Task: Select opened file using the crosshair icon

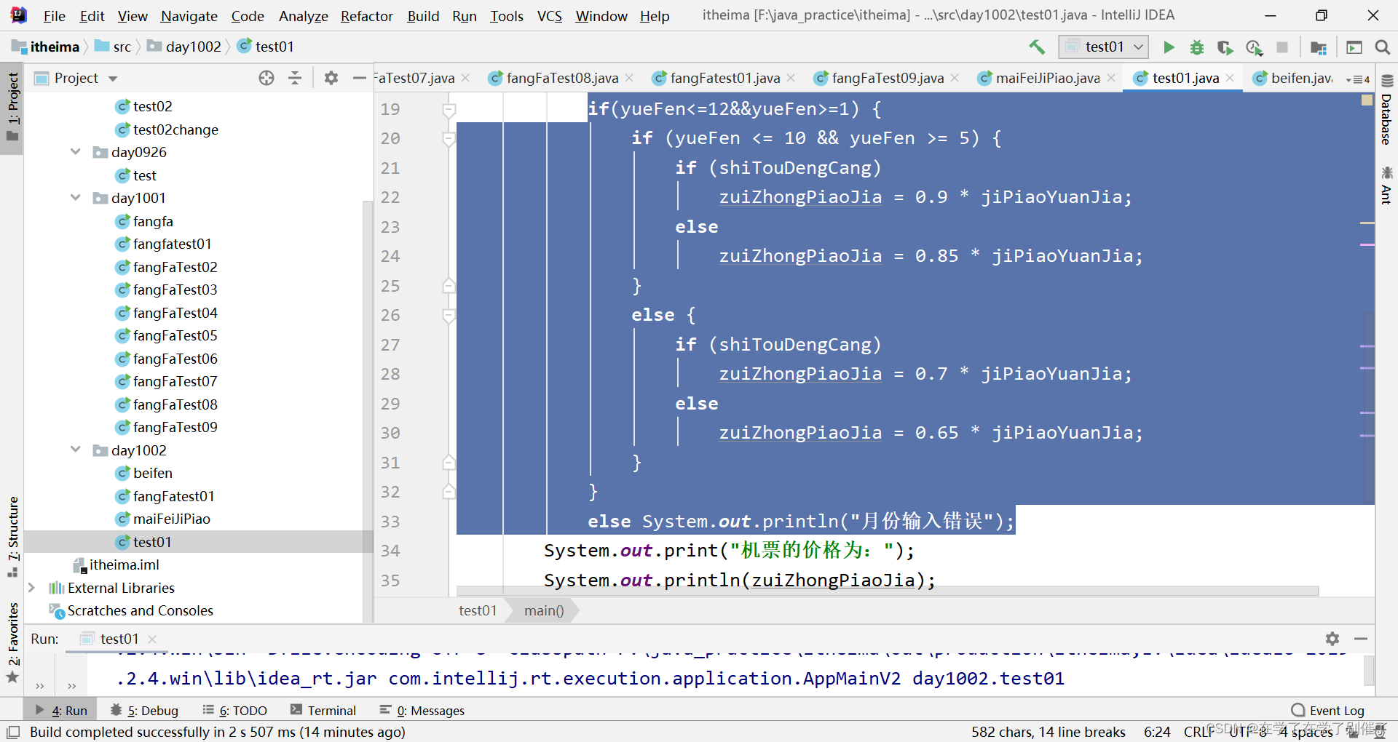Action: coord(266,78)
